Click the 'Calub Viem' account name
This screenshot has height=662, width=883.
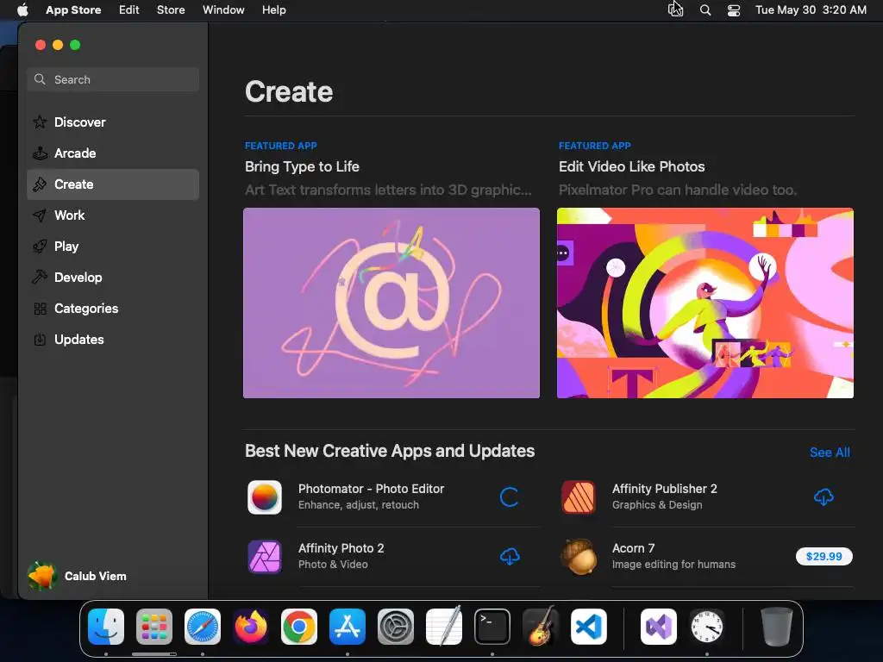(x=95, y=576)
